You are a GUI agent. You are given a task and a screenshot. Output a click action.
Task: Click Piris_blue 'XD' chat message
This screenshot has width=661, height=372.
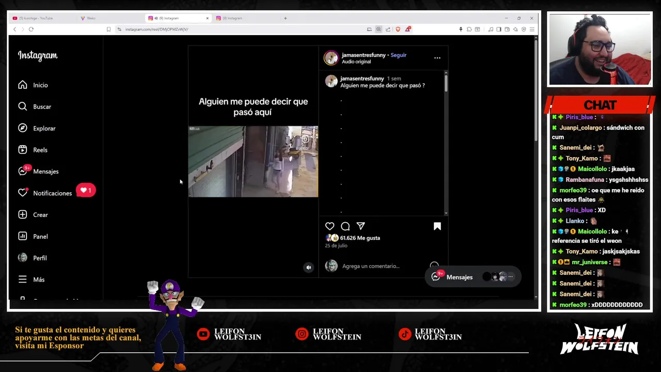click(579, 210)
